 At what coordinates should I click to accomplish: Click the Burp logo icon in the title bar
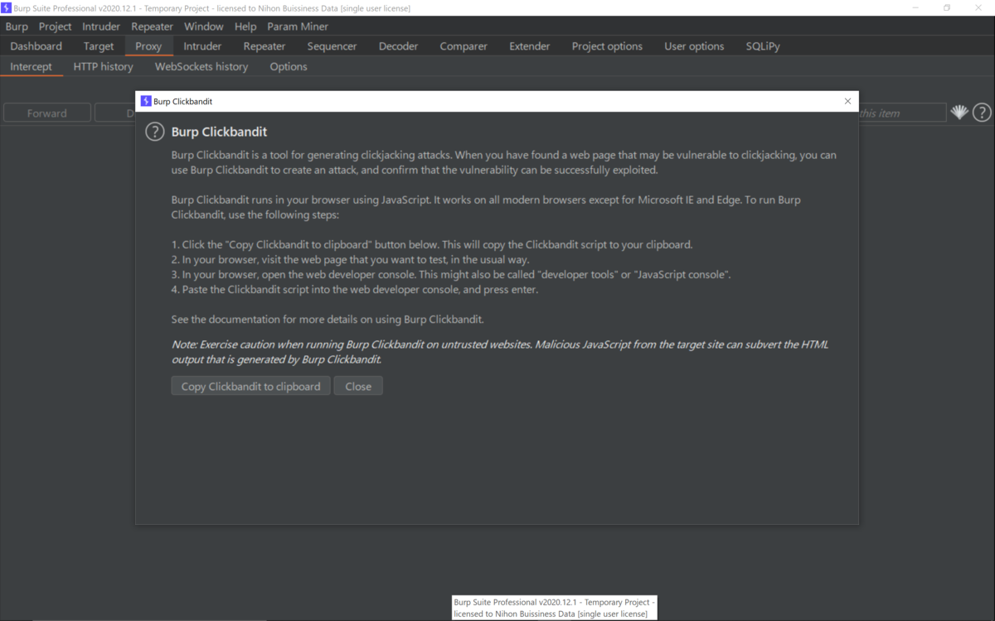point(7,7)
